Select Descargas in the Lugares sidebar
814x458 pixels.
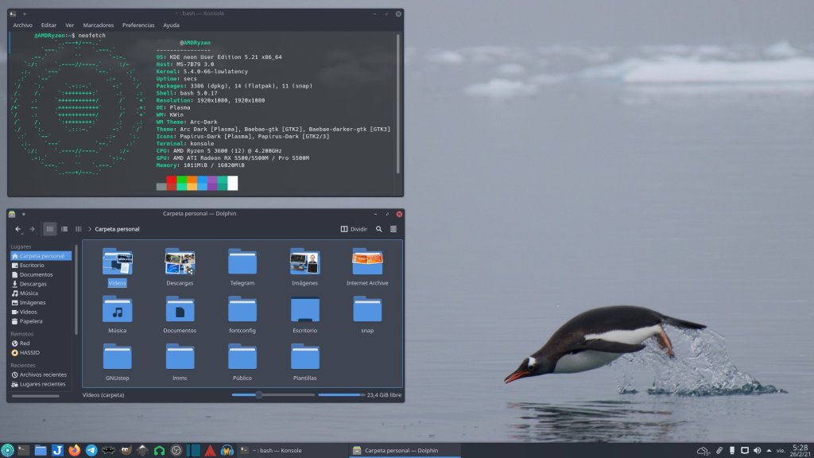pyautogui.click(x=33, y=284)
